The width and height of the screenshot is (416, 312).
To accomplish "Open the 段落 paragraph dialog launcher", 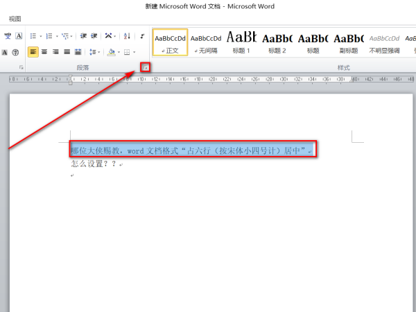I will pyautogui.click(x=145, y=68).
